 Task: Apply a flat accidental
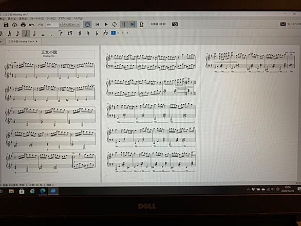coord(97,33)
